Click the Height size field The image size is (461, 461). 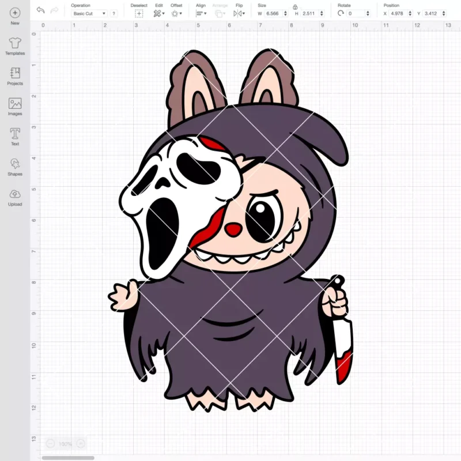point(309,13)
